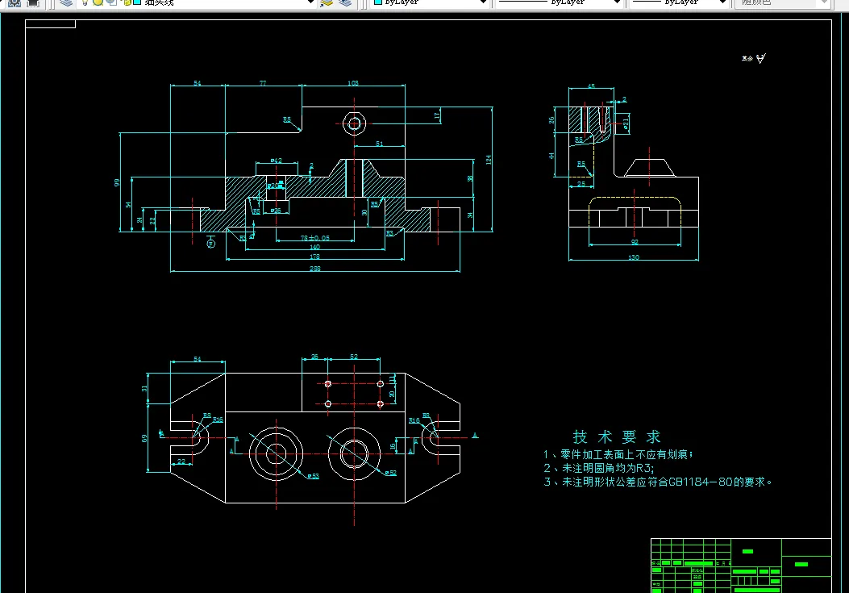
Task: Select the ø53 diameter label in plan view
Action: (313, 476)
